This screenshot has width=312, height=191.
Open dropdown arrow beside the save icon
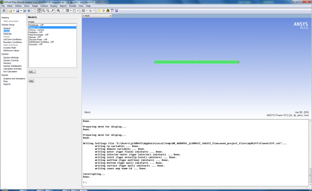tap(21, 11)
